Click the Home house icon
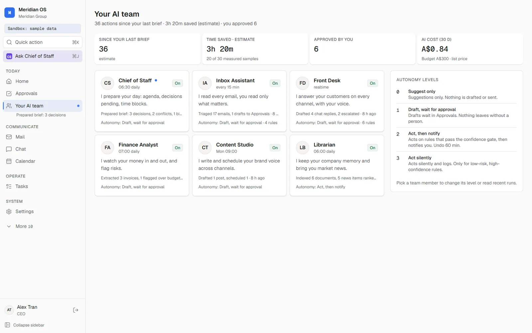The height and width of the screenshot is (333, 532). [9, 81]
